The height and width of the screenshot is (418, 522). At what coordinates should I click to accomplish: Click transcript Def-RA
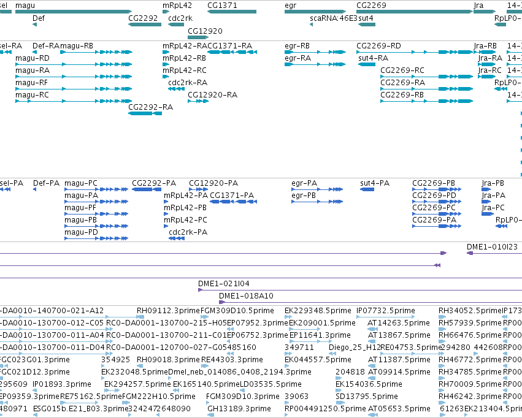pos(45,46)
